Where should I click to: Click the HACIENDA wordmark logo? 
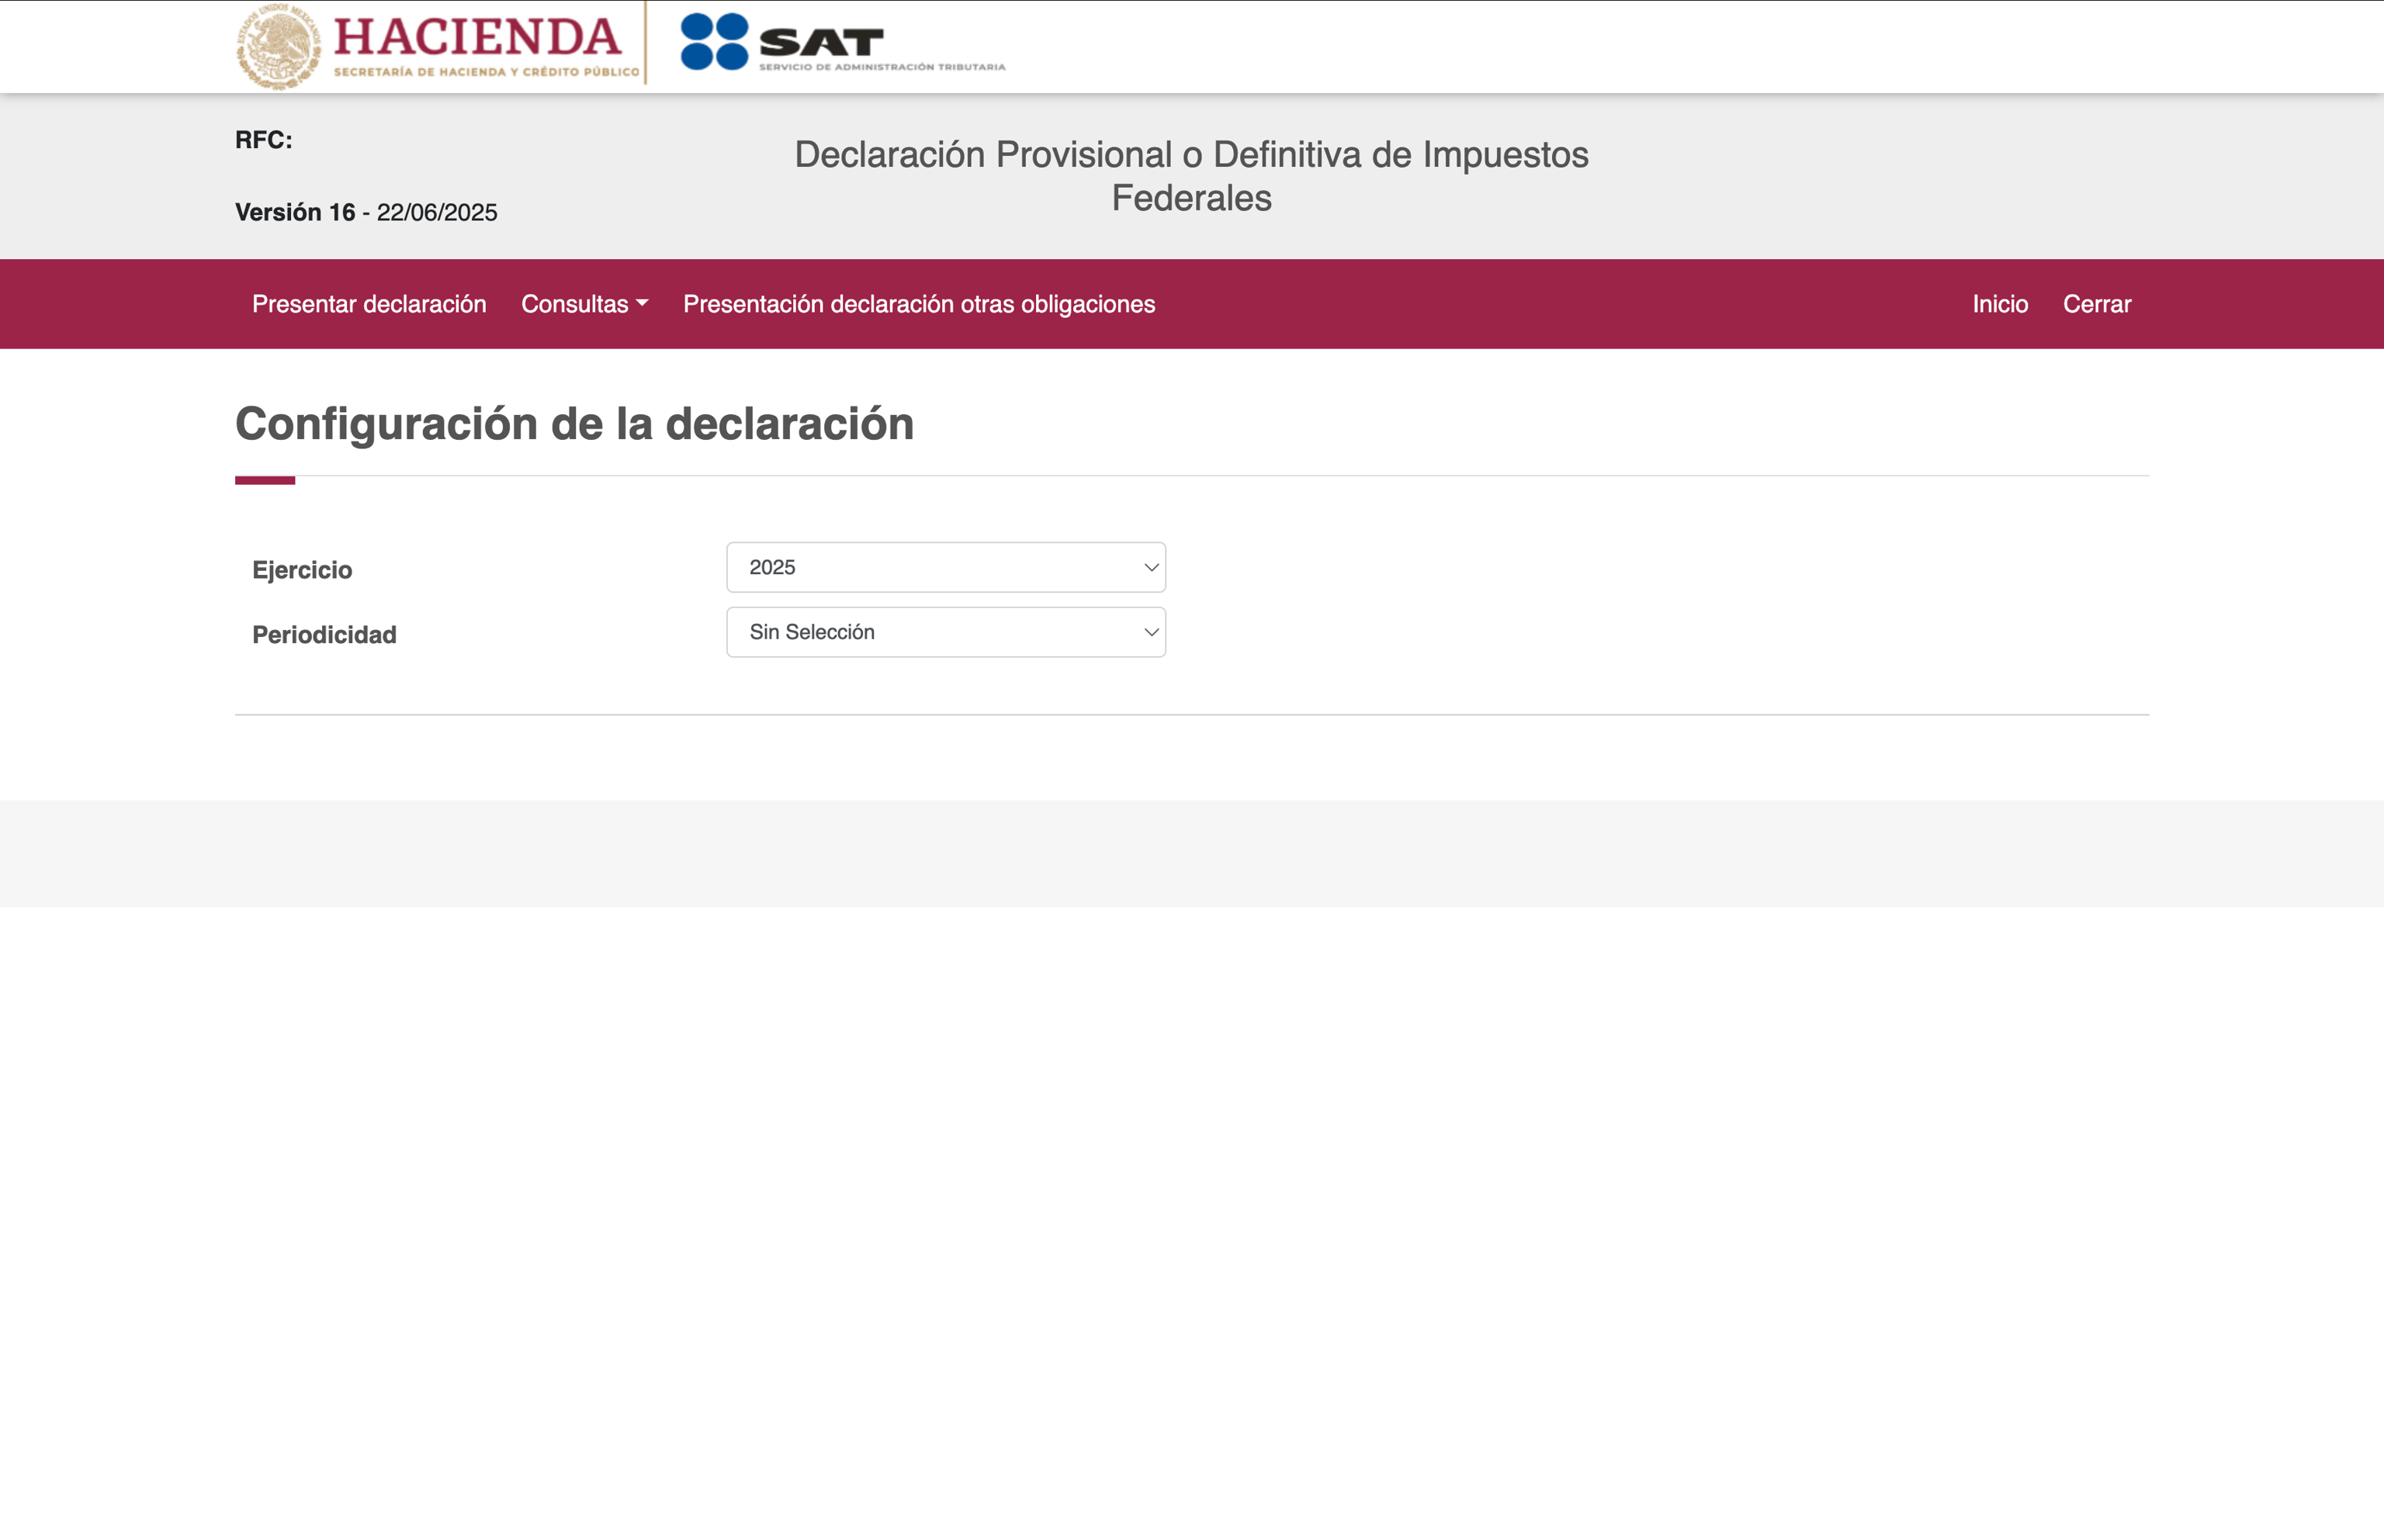click(478, 38)
